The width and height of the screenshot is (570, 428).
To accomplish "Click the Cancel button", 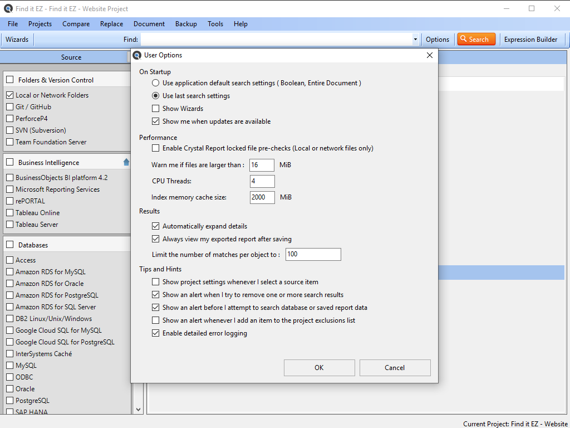I will click(395, 367).
